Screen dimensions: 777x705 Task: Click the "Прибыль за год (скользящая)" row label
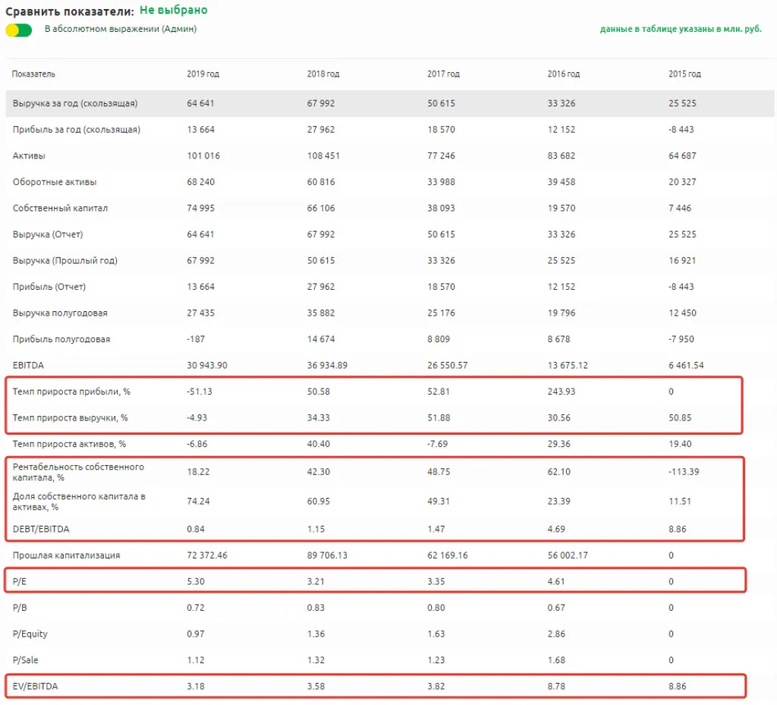coord(77,130)
